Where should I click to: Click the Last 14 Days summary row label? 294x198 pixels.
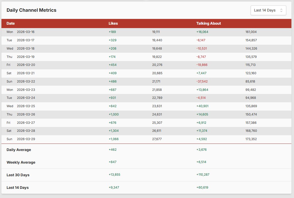(x=18, y=187)
